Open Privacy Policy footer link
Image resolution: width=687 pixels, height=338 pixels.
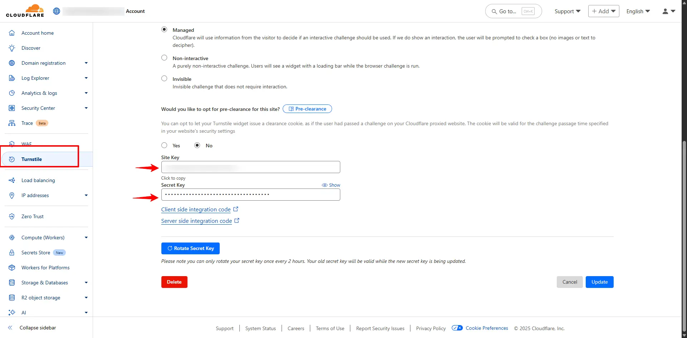[431, 328]
